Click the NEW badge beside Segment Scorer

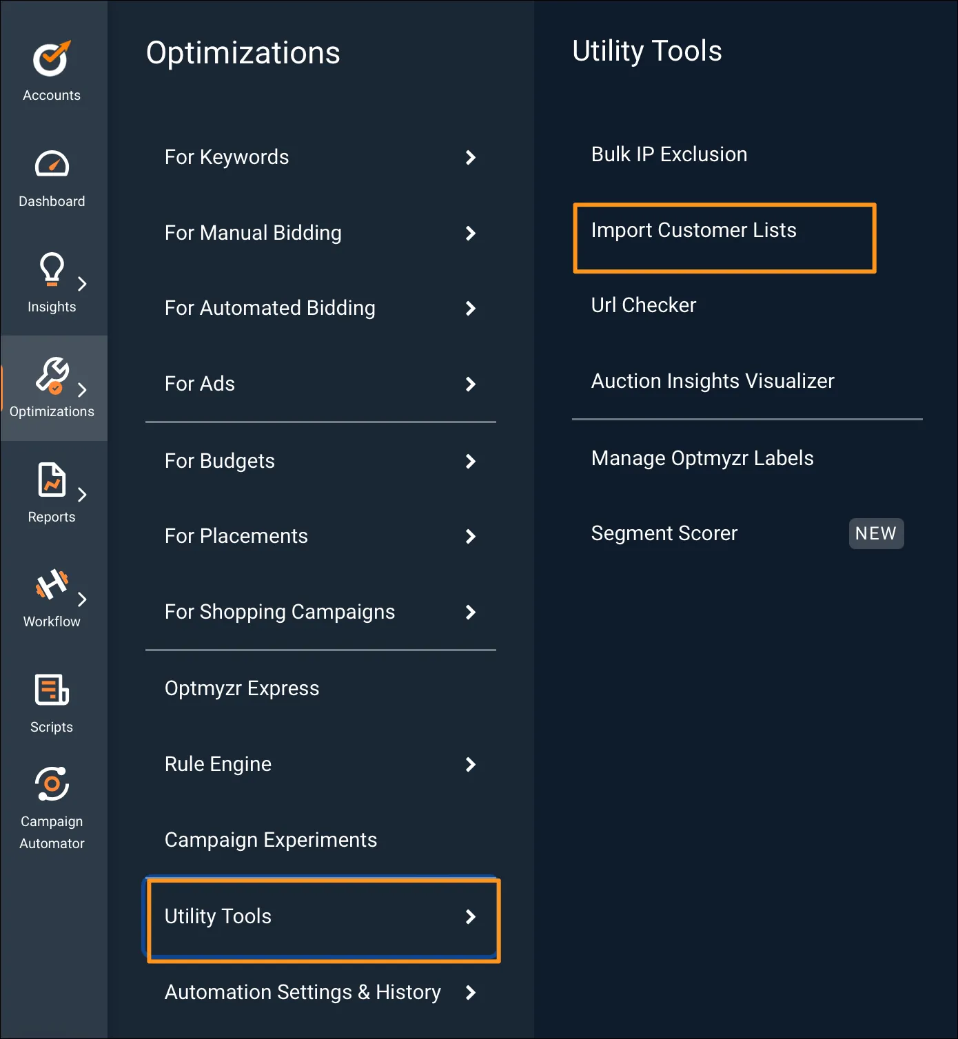[875, 533]
